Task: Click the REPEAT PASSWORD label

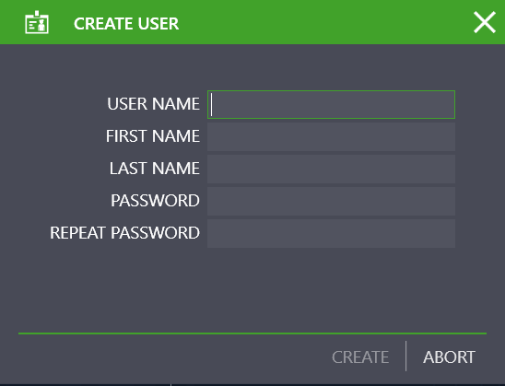Action: coord(124,233)
